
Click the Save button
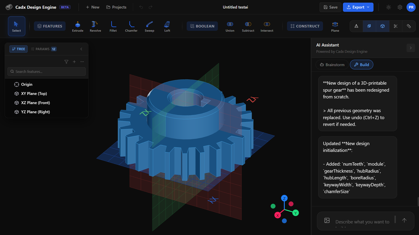pos(330,7)
